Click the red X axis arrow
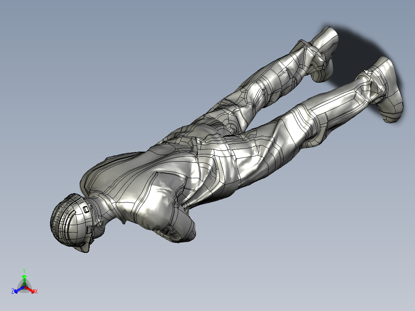 coord(30,289)
